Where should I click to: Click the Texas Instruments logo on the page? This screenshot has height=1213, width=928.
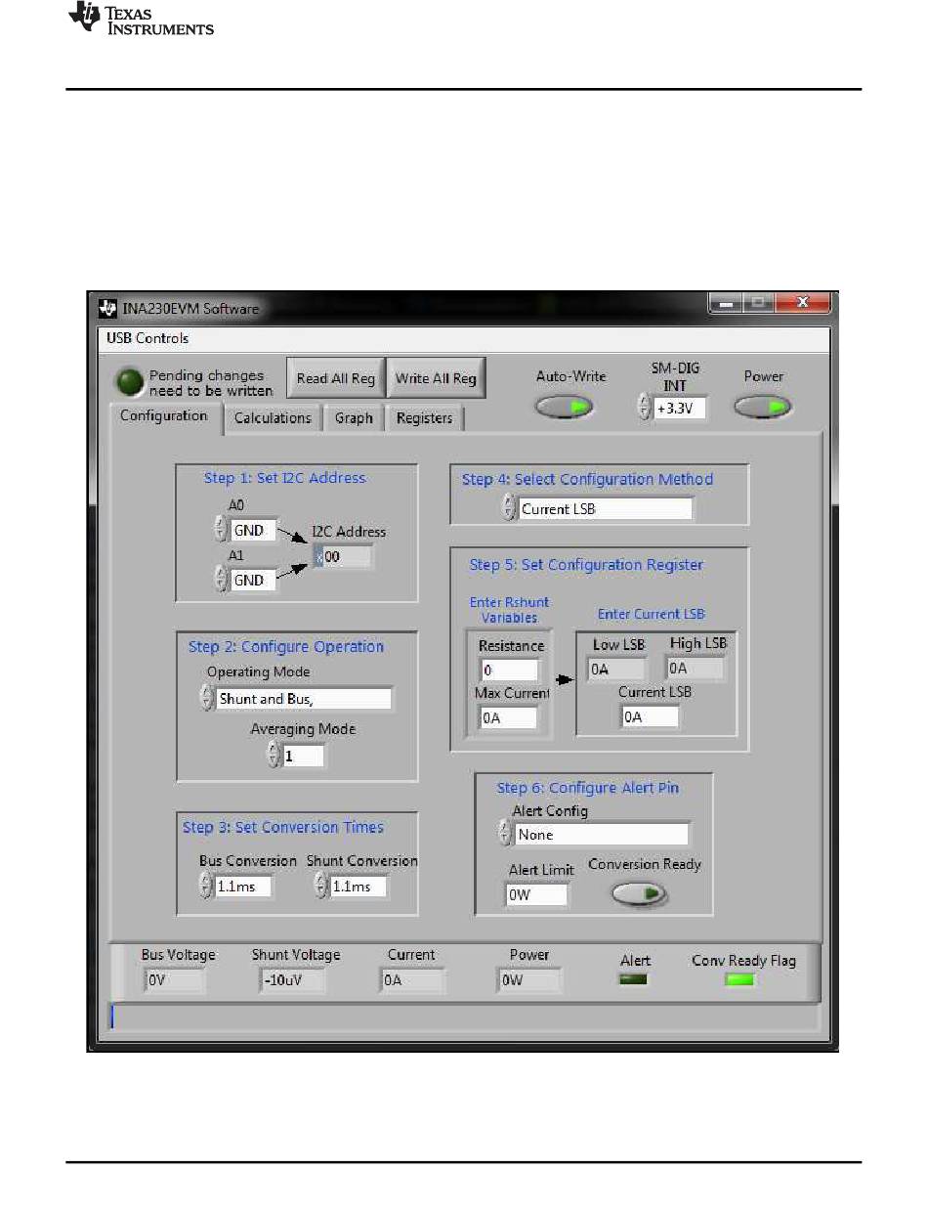[141, 19]
